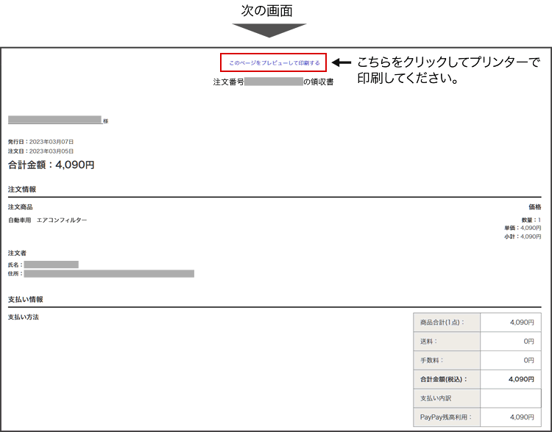Screen dimensions: 552x432
Task: Click the 小計：4,090円 value
Action: coord(523,237)
